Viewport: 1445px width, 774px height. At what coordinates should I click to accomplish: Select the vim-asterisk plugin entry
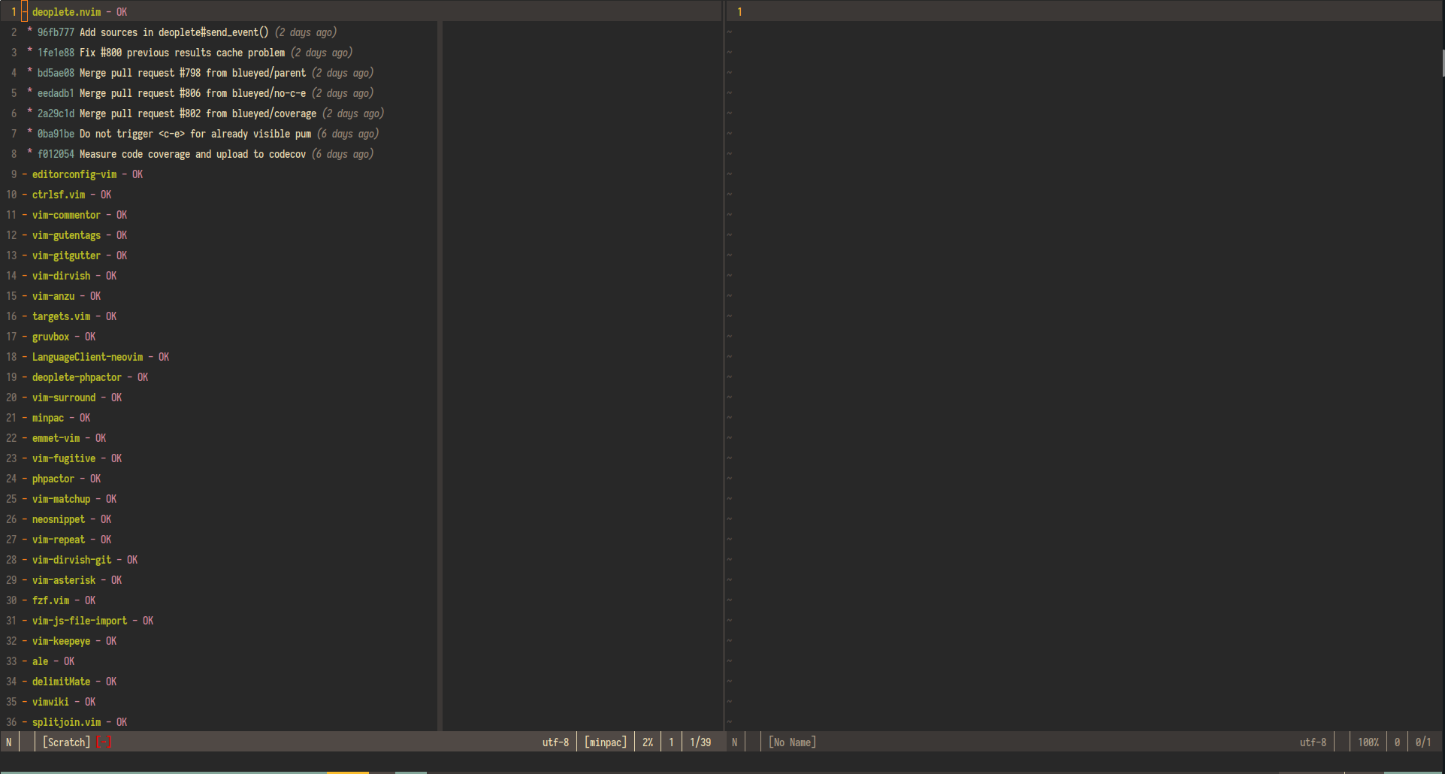point(72,580)
